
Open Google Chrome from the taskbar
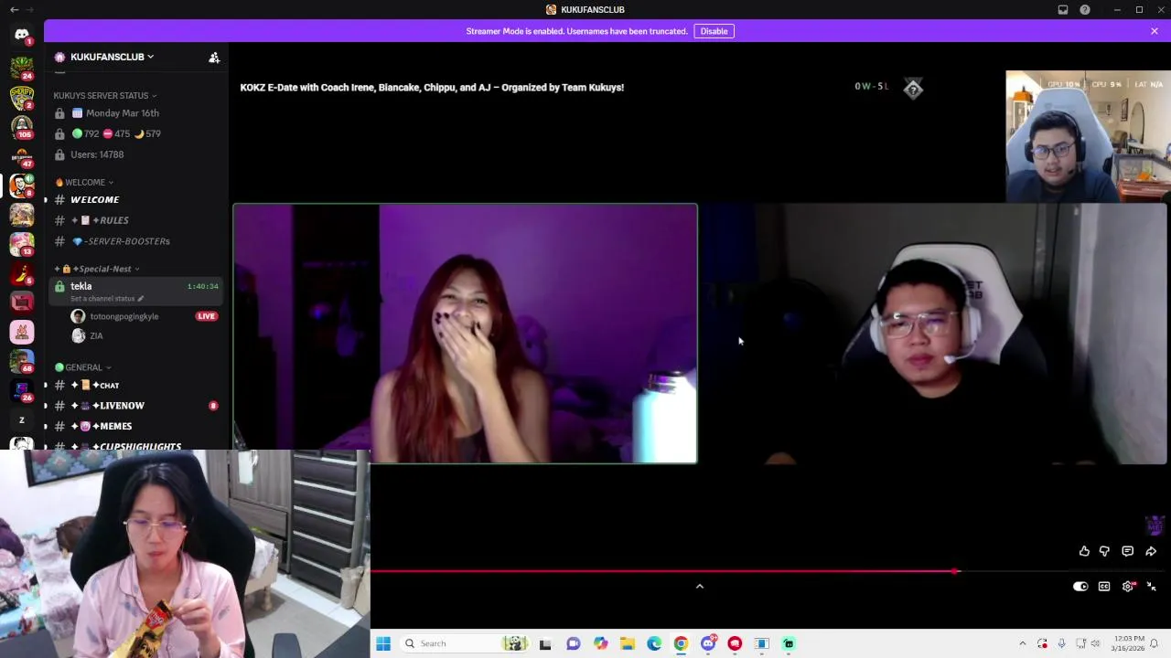(681, 643)
